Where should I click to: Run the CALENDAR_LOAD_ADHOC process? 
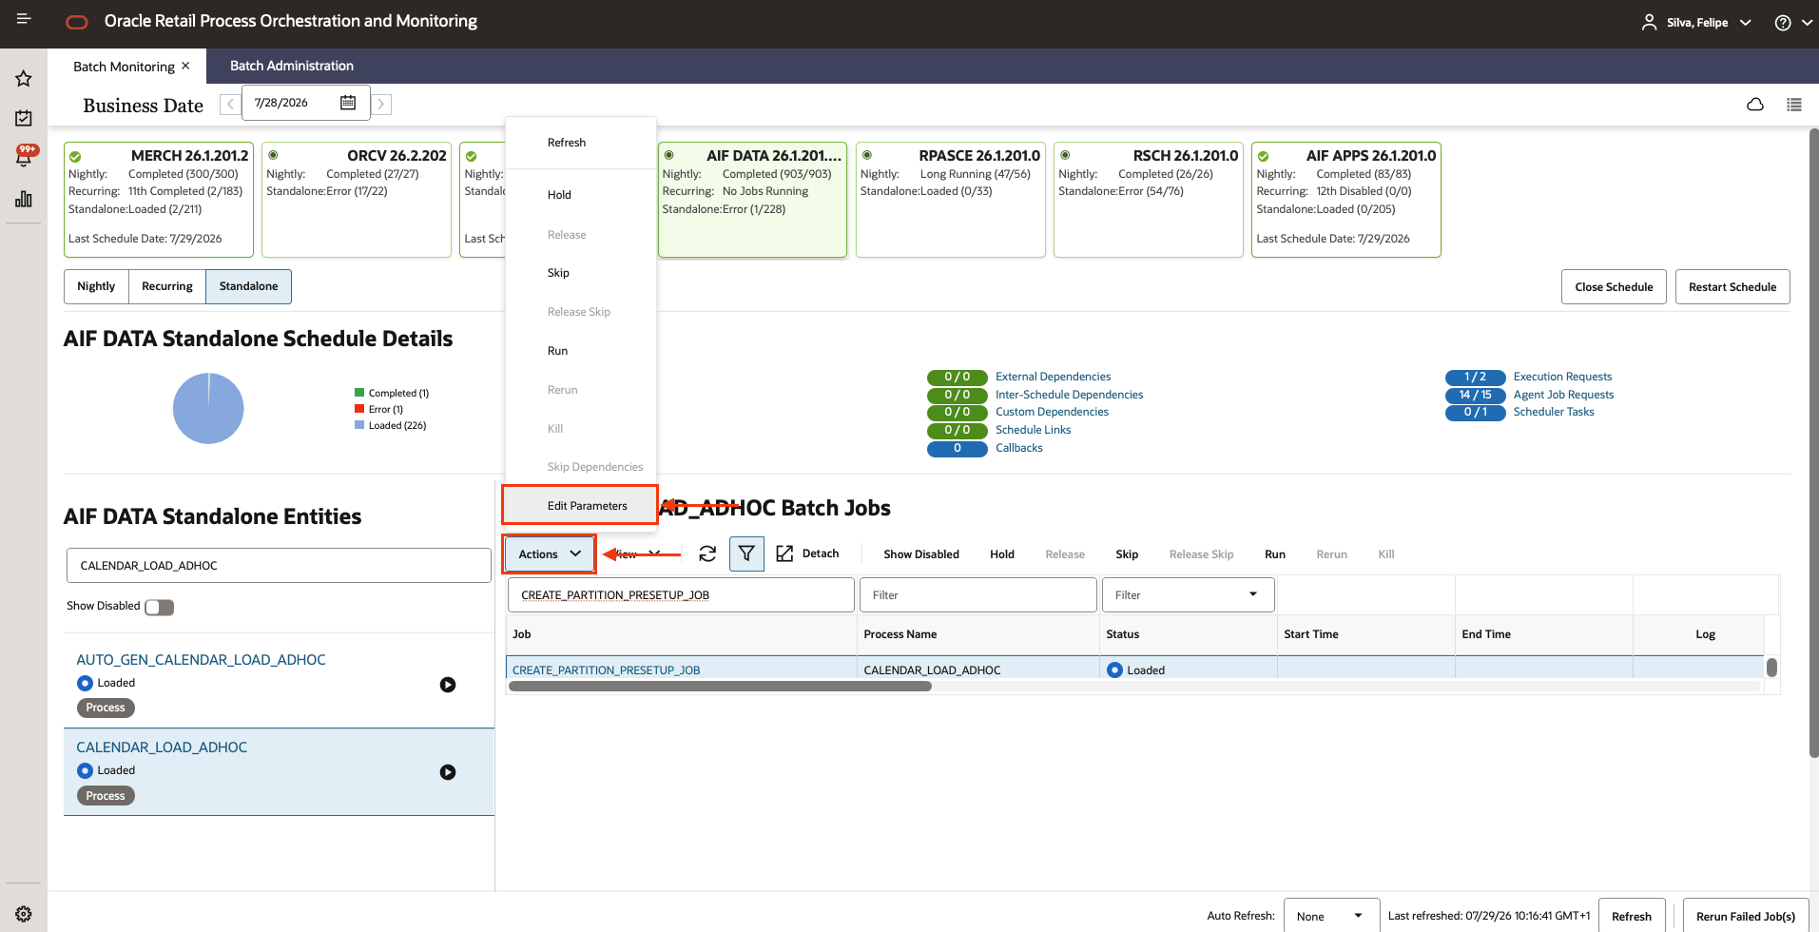(448, 772)
